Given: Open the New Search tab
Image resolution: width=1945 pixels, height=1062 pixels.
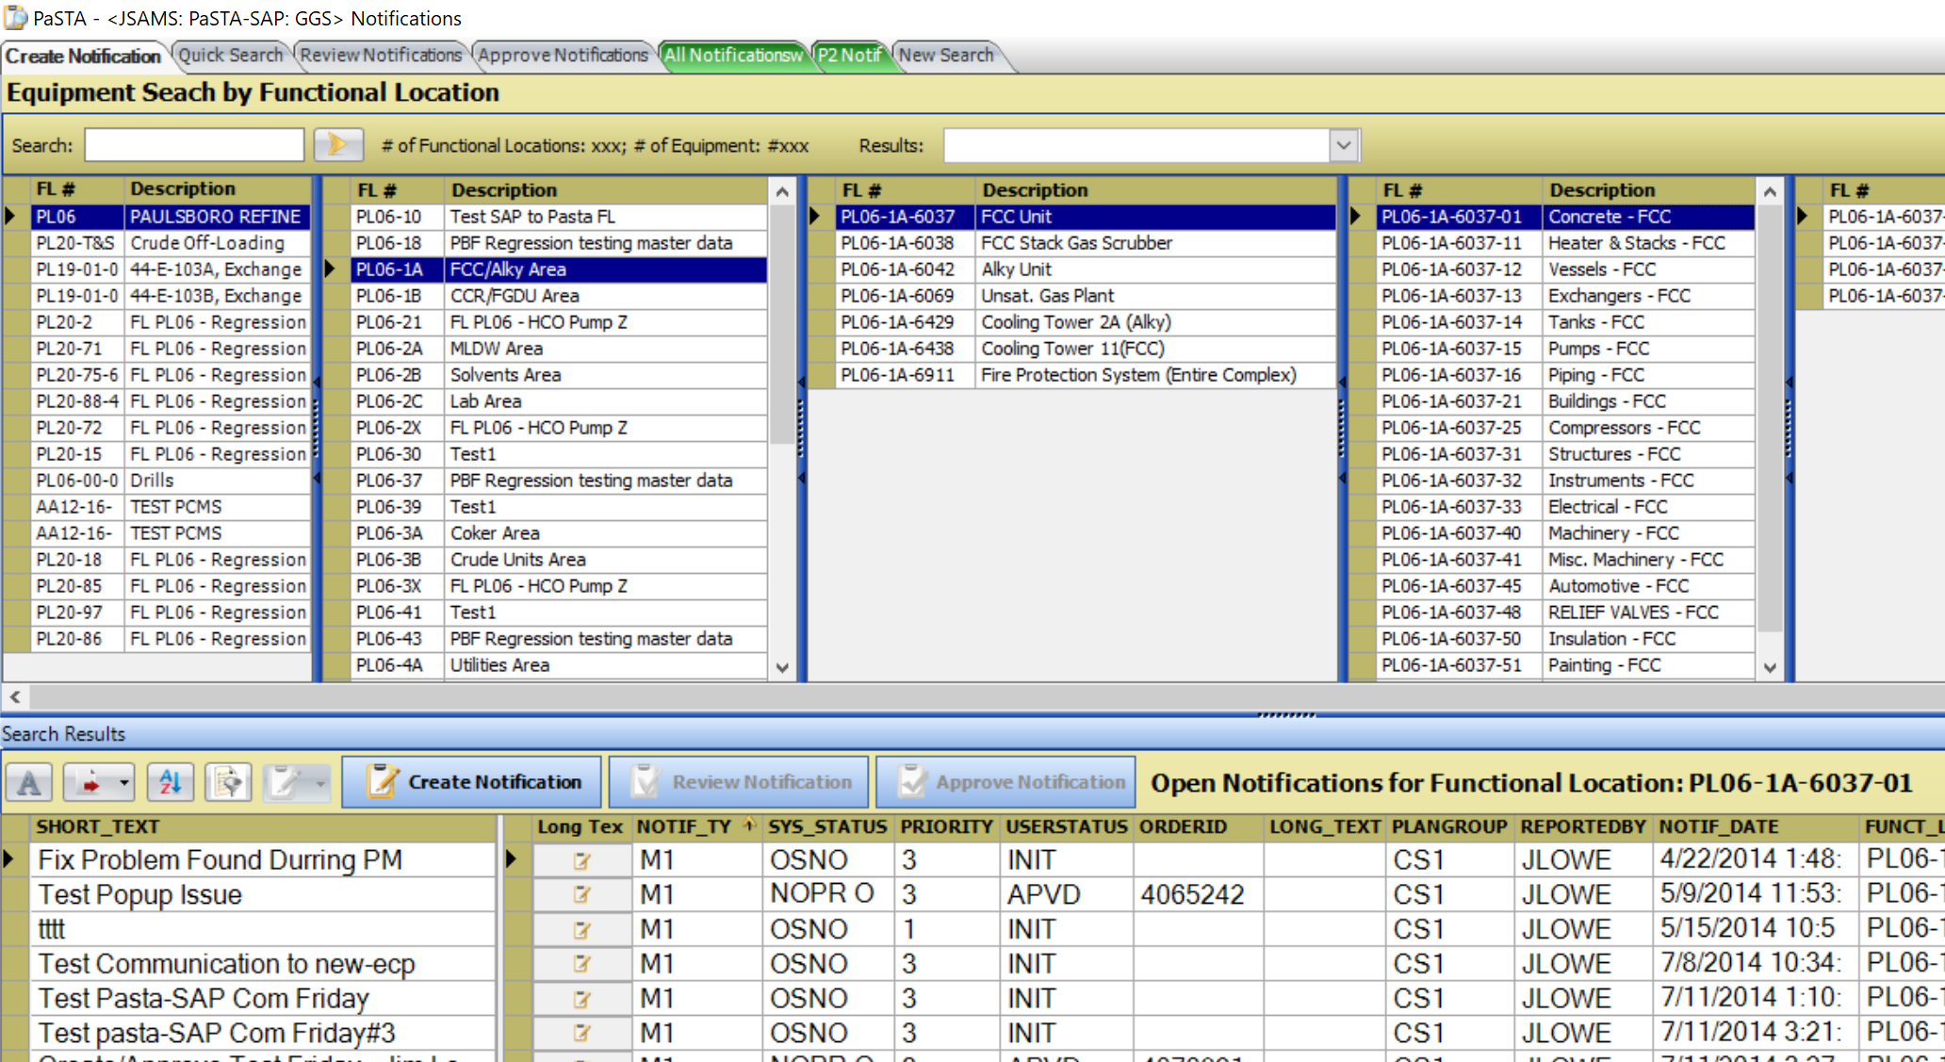Looking at the screenshot, I should click(946, 55).
